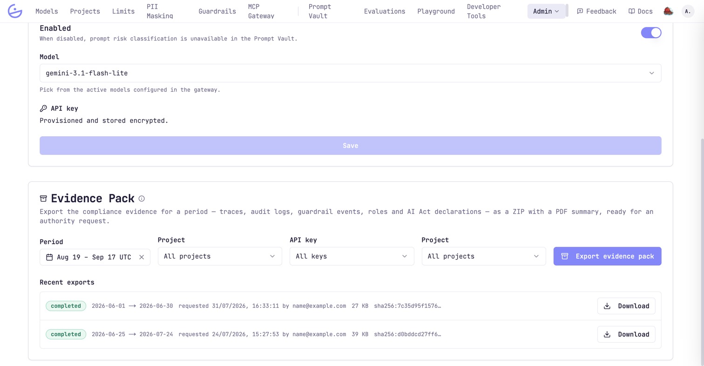
Task: Click Export evidence pack
Action: (x=607, y=256)
